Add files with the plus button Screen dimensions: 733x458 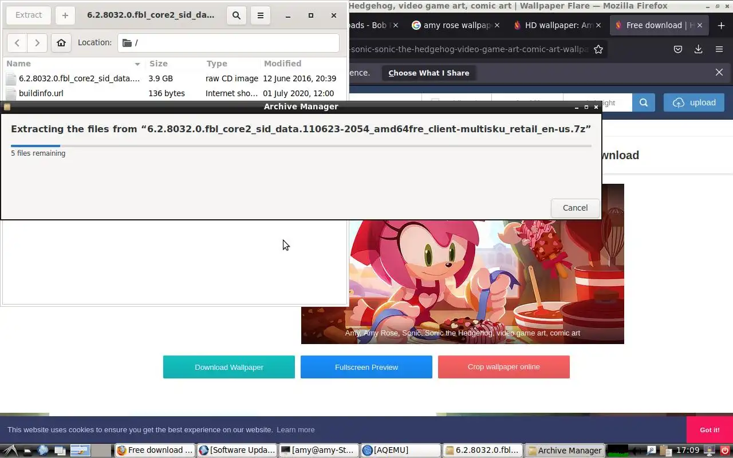[65, 15]
